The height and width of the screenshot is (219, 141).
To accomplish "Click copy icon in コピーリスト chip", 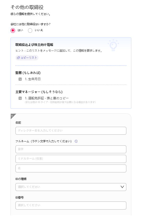I will [18, 58].
